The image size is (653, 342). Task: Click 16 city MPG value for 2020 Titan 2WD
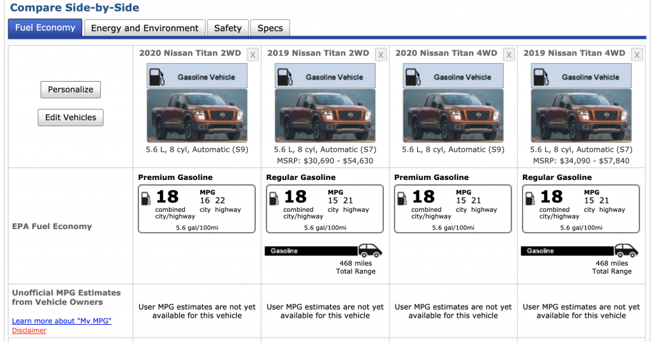205,200
